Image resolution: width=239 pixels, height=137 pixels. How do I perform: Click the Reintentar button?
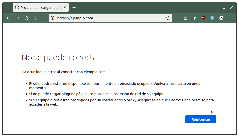pyautogui.click(x=201, y=119)
